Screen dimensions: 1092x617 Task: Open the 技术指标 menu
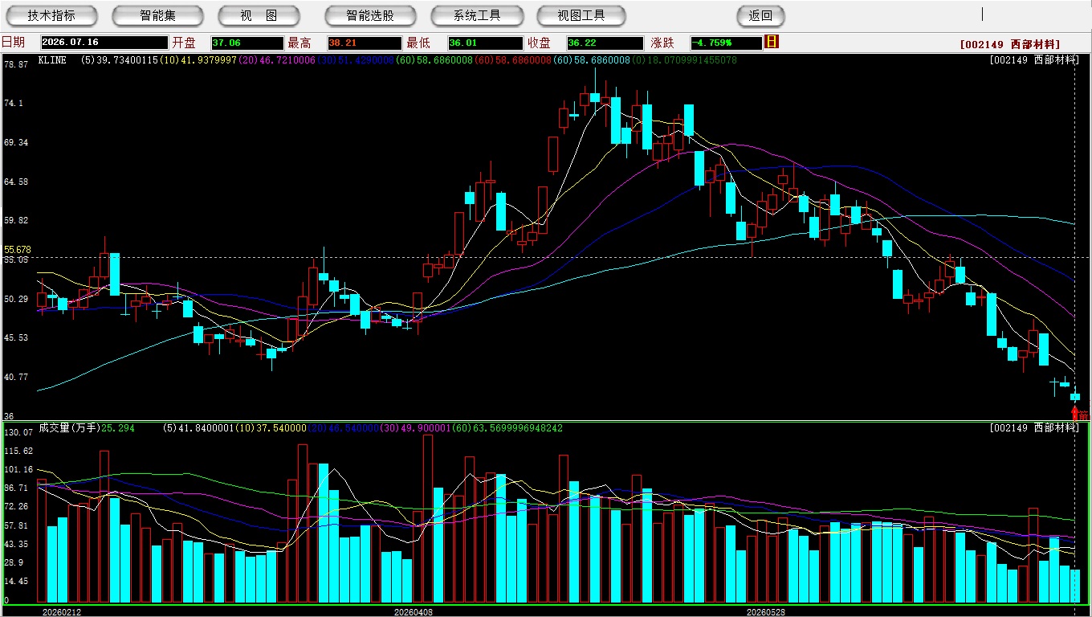click(x=51, y=15)
